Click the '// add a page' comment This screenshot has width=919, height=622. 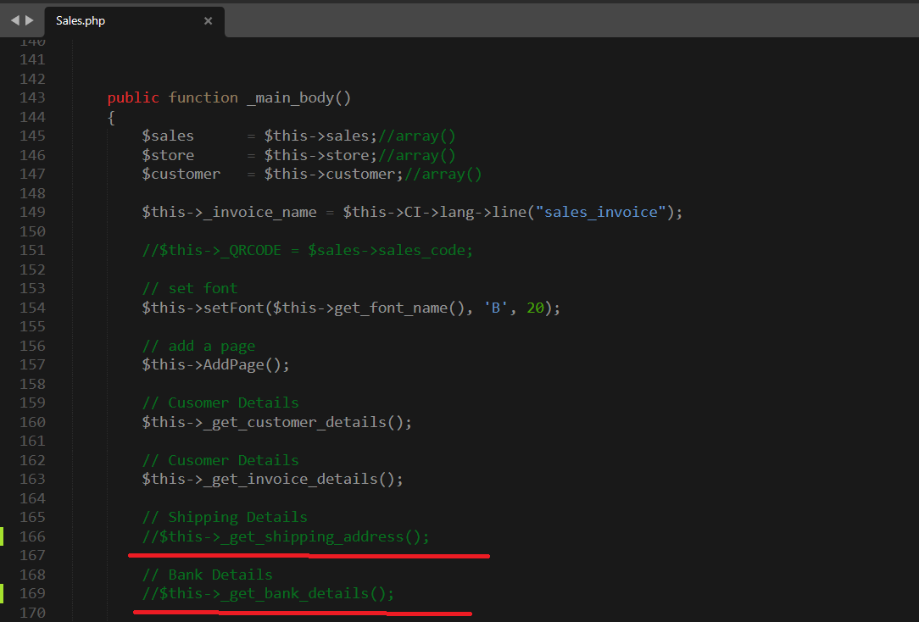pos(198,346)
